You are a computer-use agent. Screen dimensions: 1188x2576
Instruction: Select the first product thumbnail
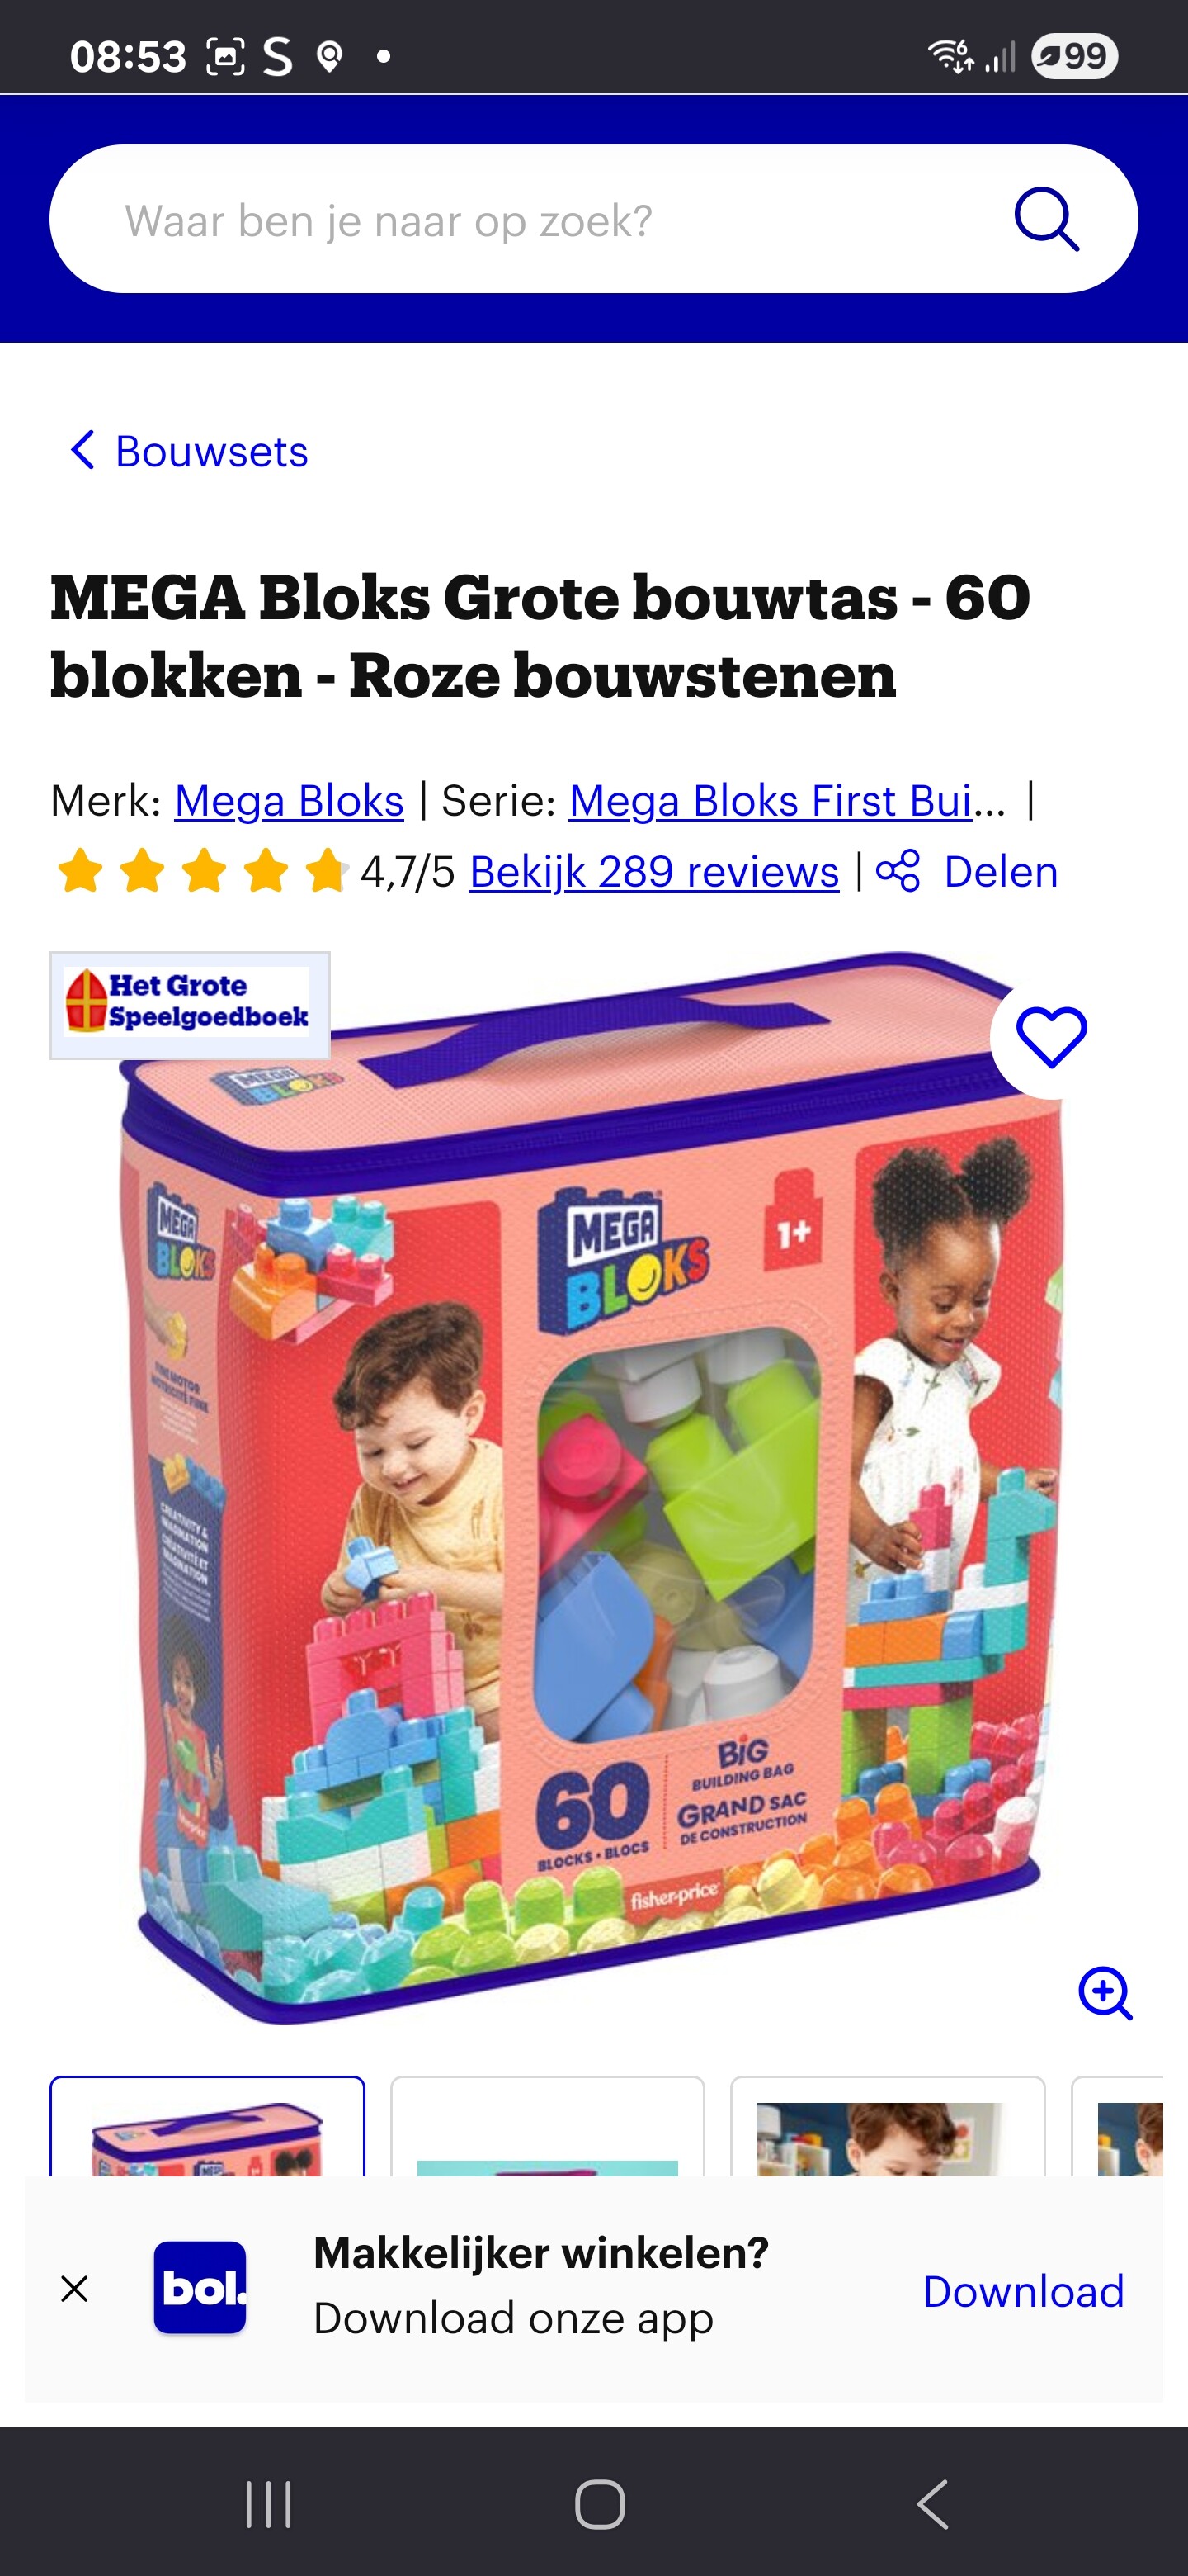208,2126
